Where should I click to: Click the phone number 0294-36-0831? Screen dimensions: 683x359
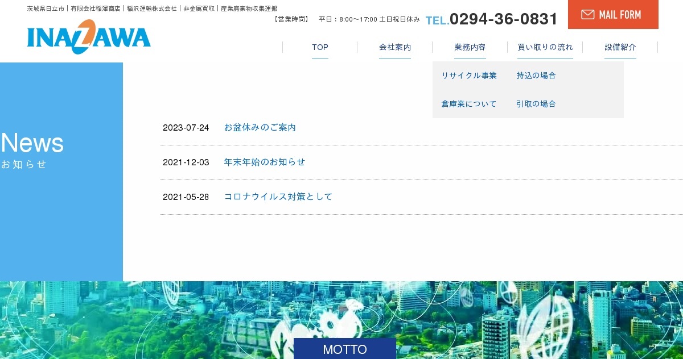coord(504,19)
